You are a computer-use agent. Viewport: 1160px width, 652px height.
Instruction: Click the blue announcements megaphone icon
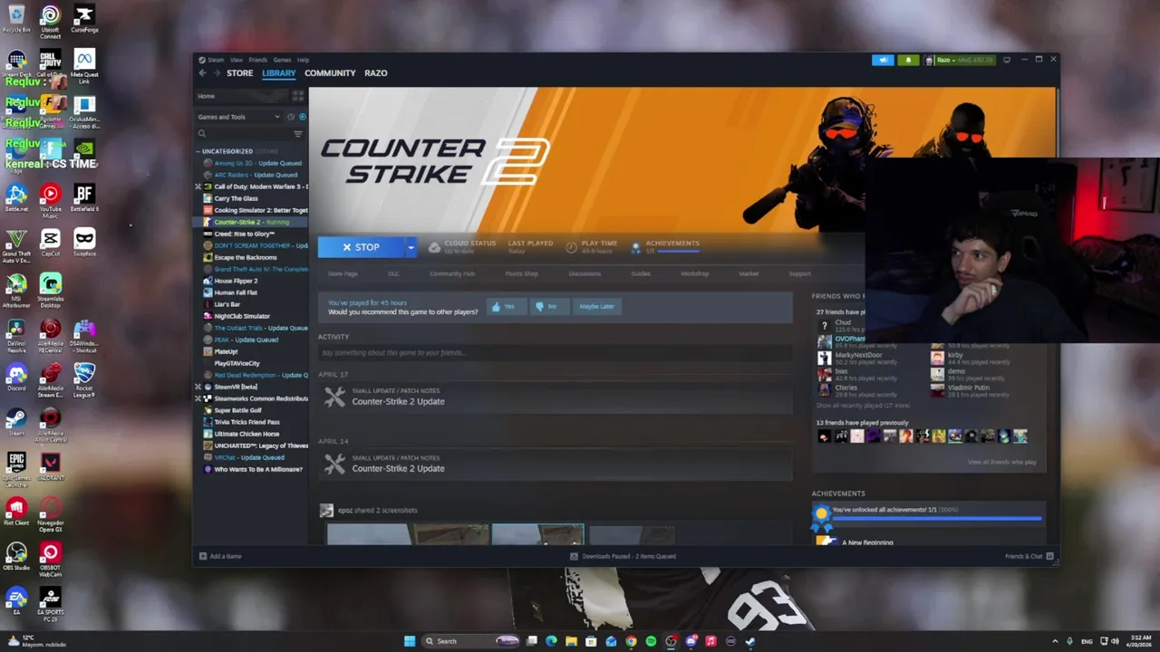pos(883,60)
